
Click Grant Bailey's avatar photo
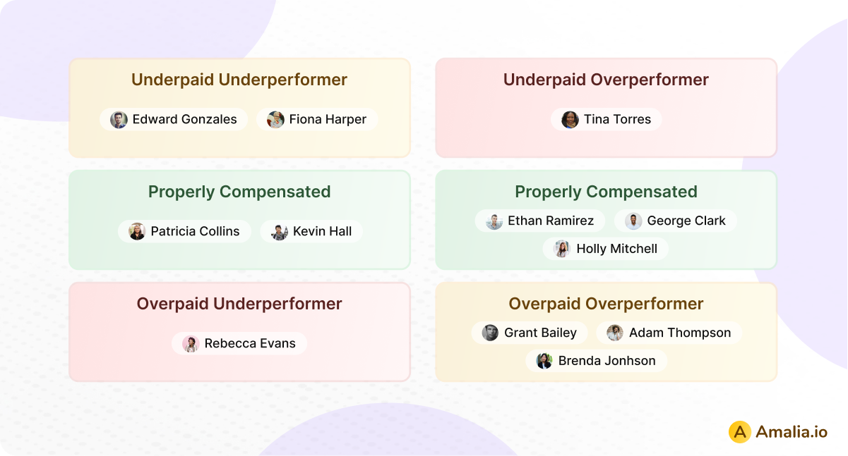click(490, 333)
